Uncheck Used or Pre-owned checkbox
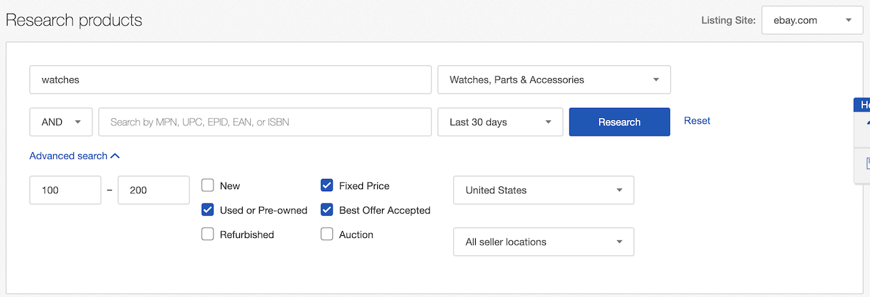Screen dimensions: 870x297 click(208, 210)
